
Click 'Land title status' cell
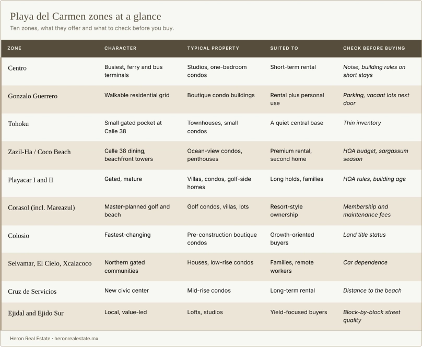click(x=364, y=235)
